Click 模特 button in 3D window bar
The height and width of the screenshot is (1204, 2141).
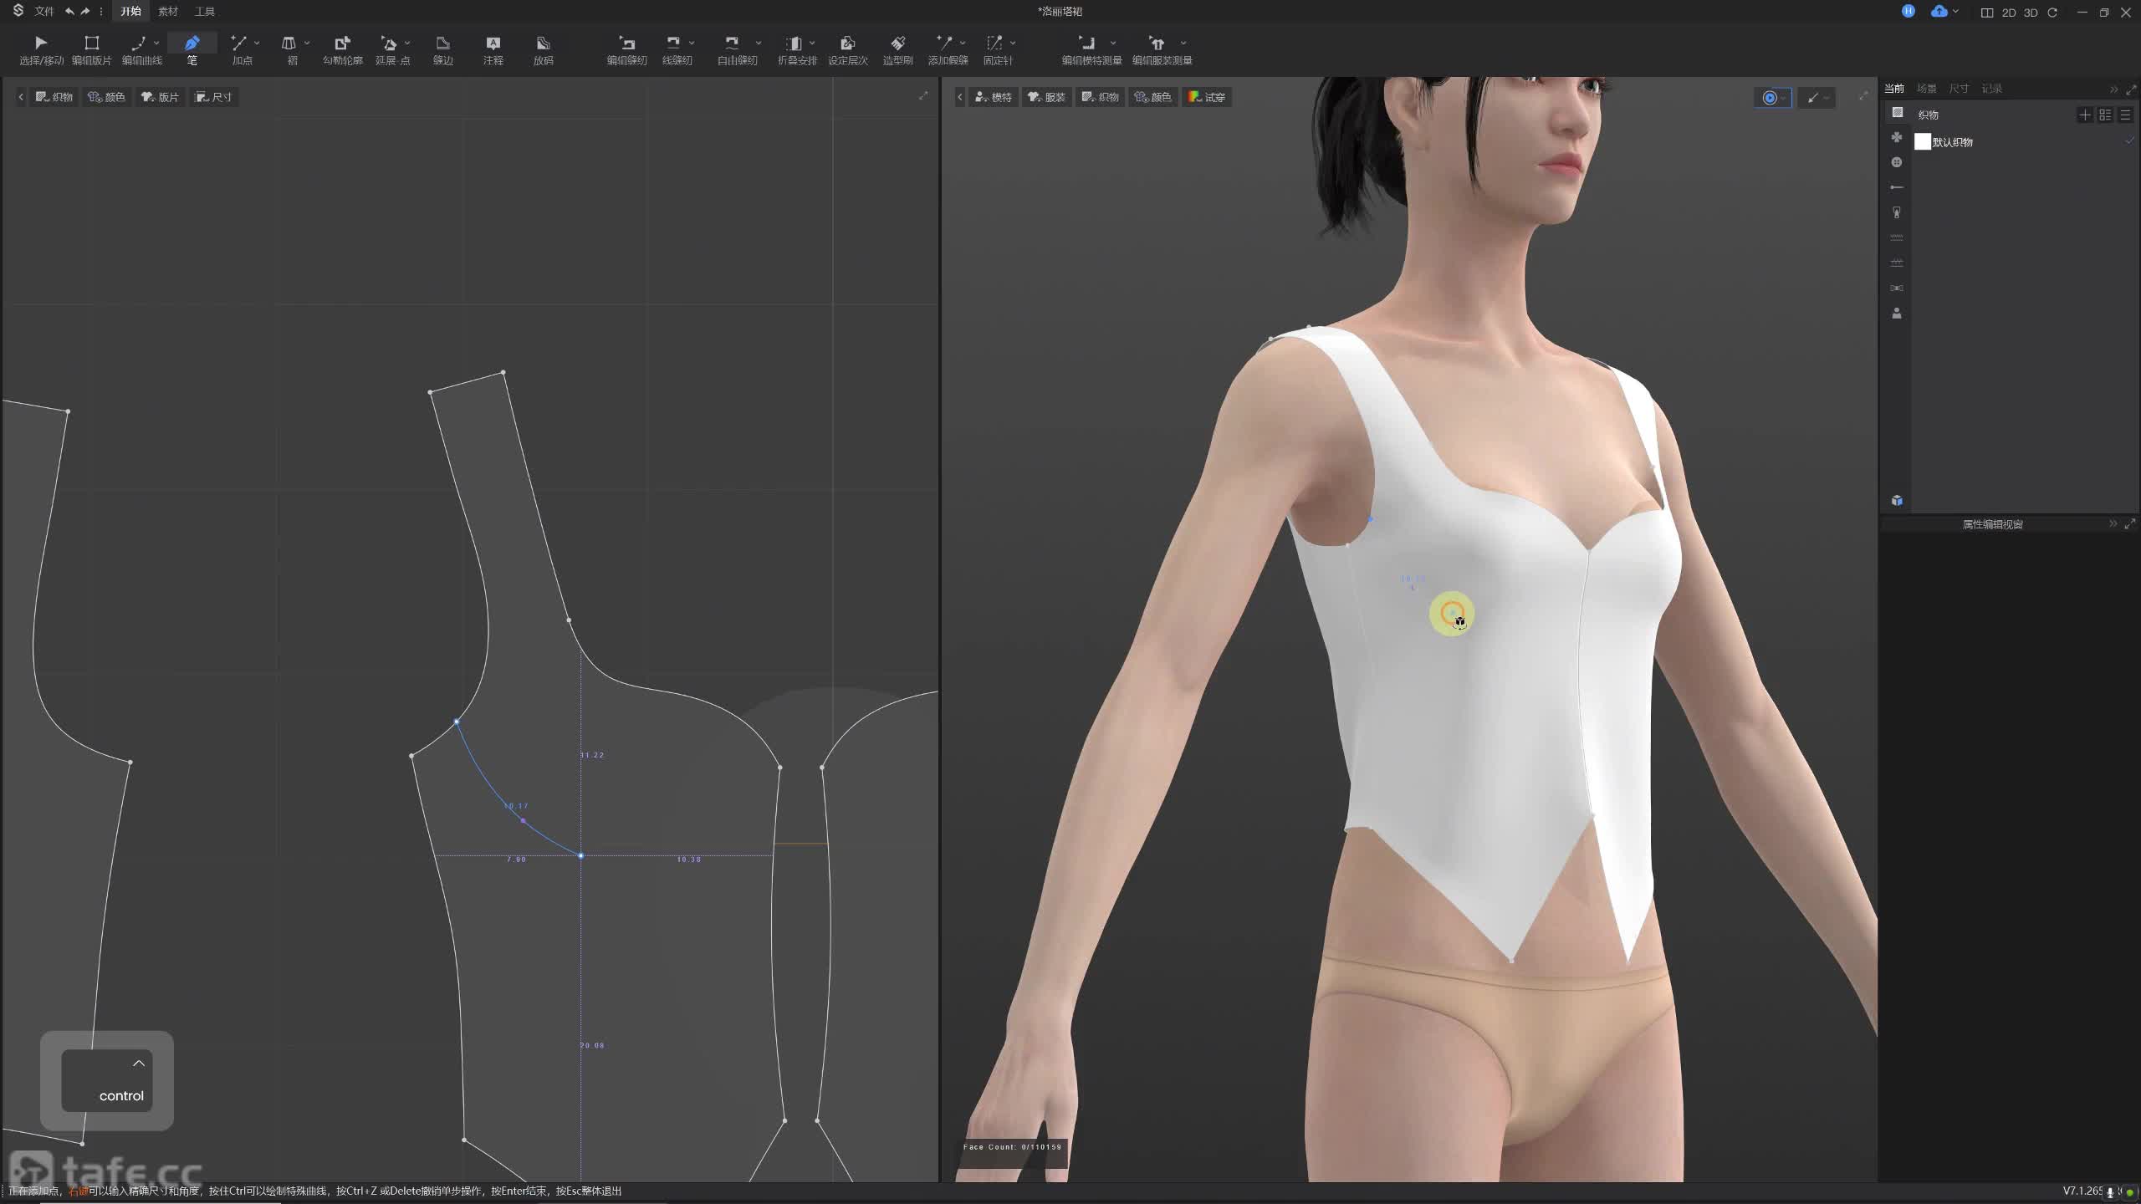pos(994,97)
